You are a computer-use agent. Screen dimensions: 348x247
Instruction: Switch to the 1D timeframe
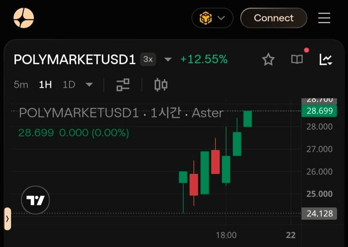69,85
